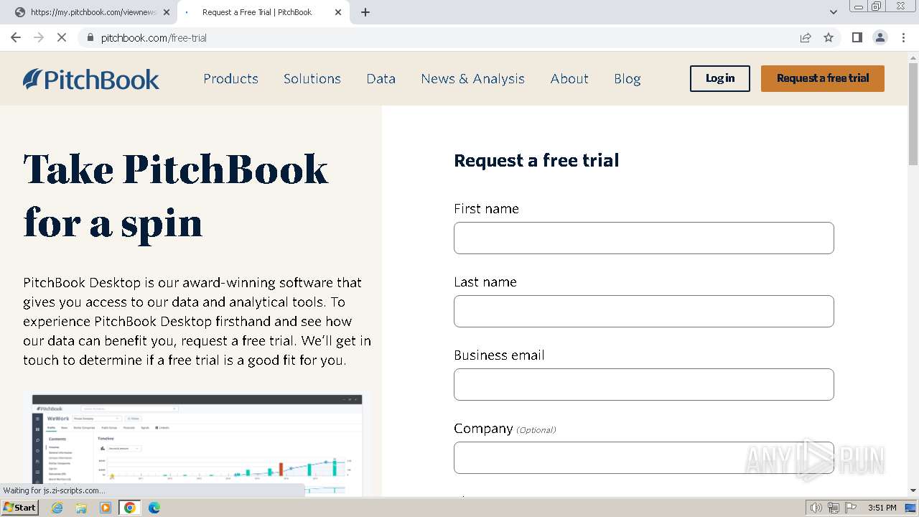
Task: Go back with the browser back arrow
Action: coord(16,37)
